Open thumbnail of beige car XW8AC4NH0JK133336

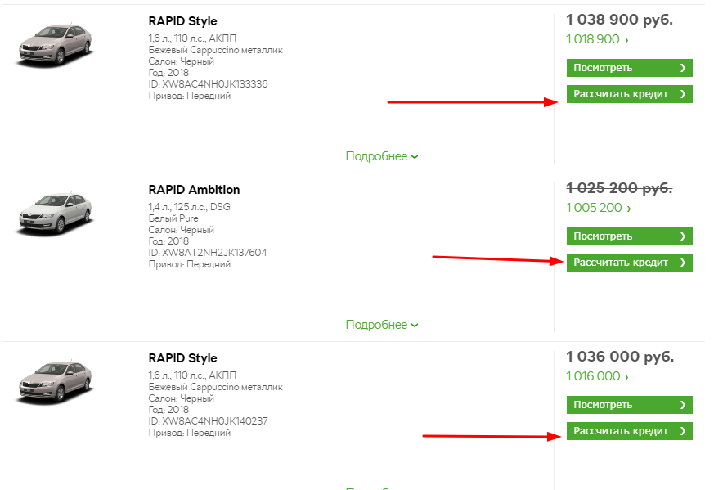click(x=55, y=45)
